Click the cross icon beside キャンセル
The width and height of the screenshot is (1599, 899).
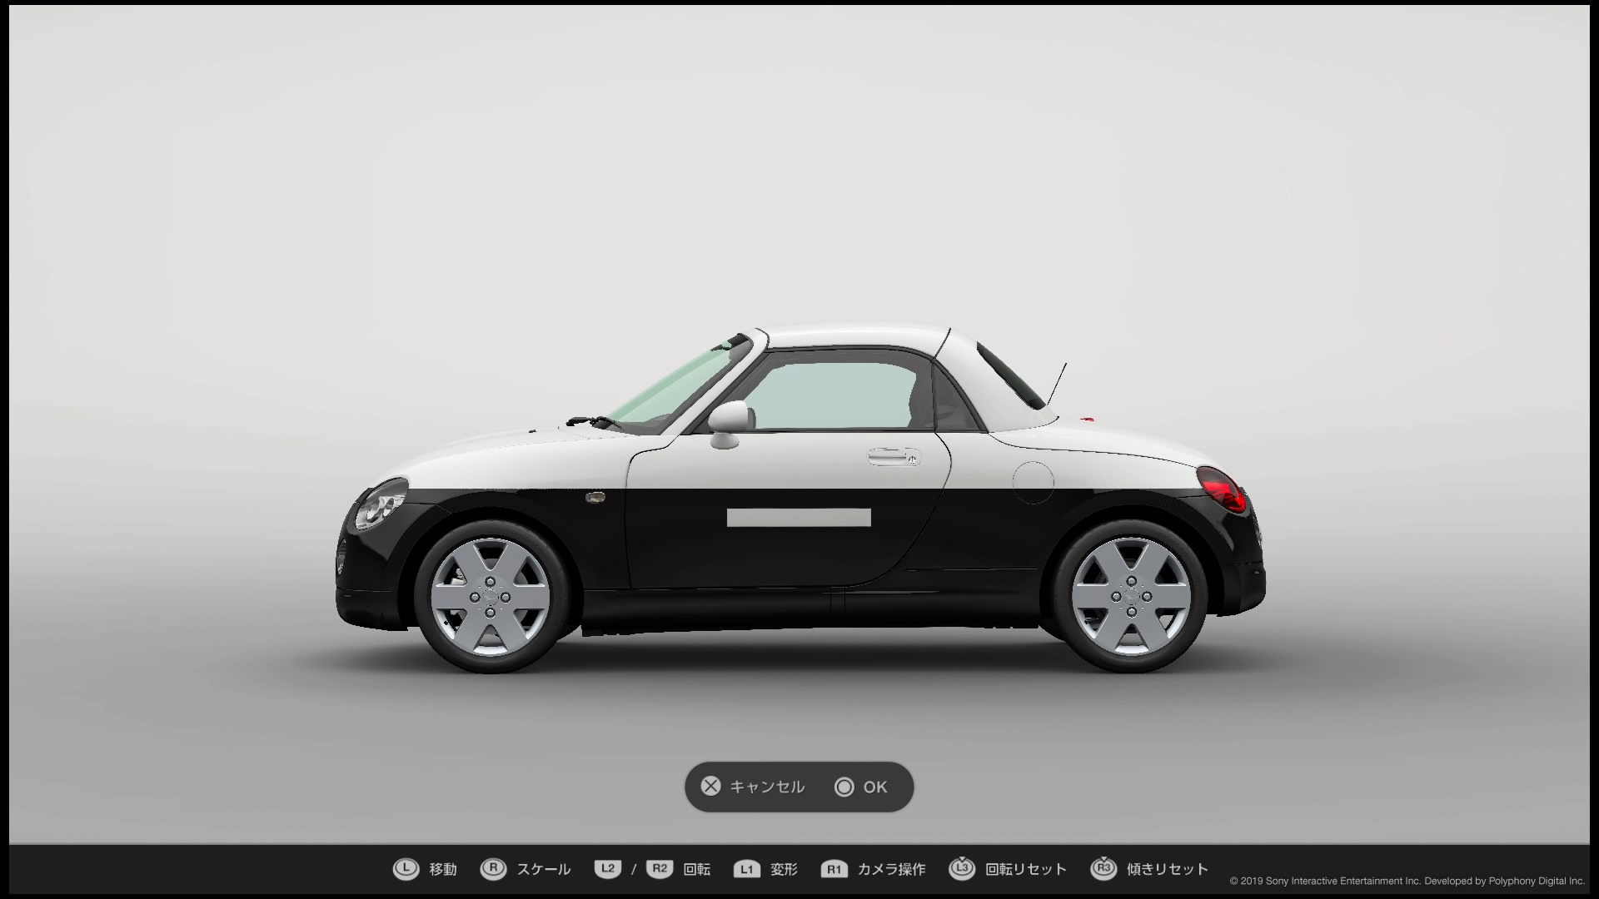[x=710, y=786]
